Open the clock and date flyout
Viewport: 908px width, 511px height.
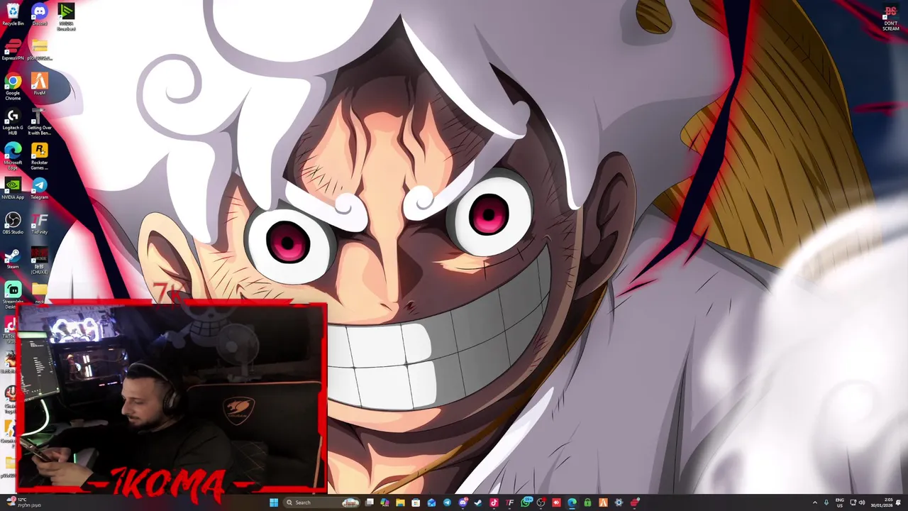881,502
